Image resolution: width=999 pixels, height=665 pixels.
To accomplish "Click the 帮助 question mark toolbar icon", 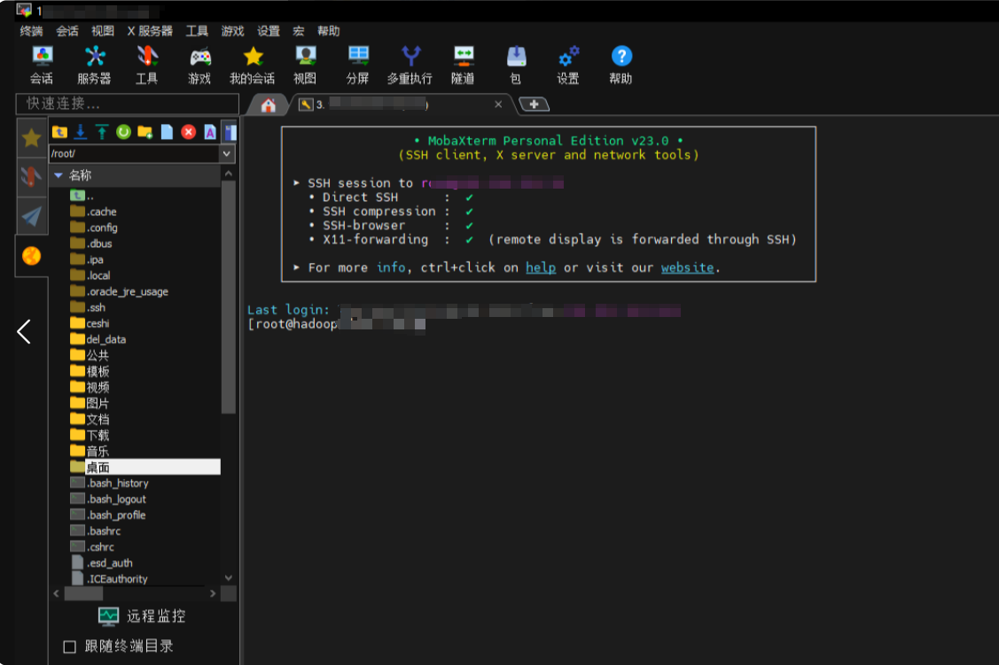I will pos(620,65).
